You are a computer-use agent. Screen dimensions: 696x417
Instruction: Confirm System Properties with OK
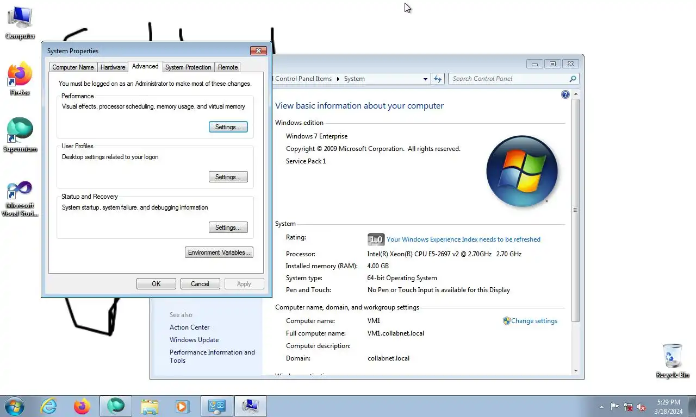pos(156,284)
